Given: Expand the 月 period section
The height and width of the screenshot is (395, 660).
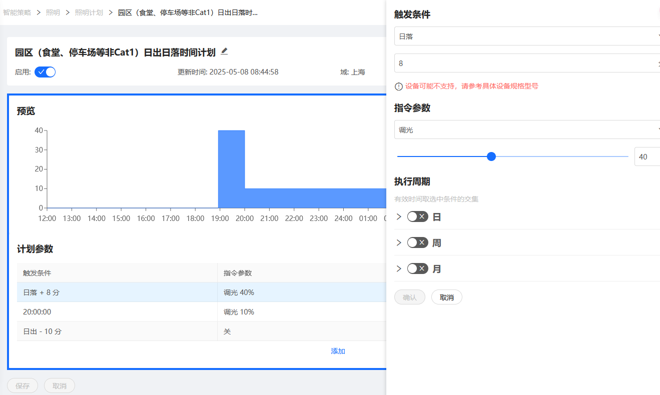Looking at the screenshot, I should coord(399,268).
